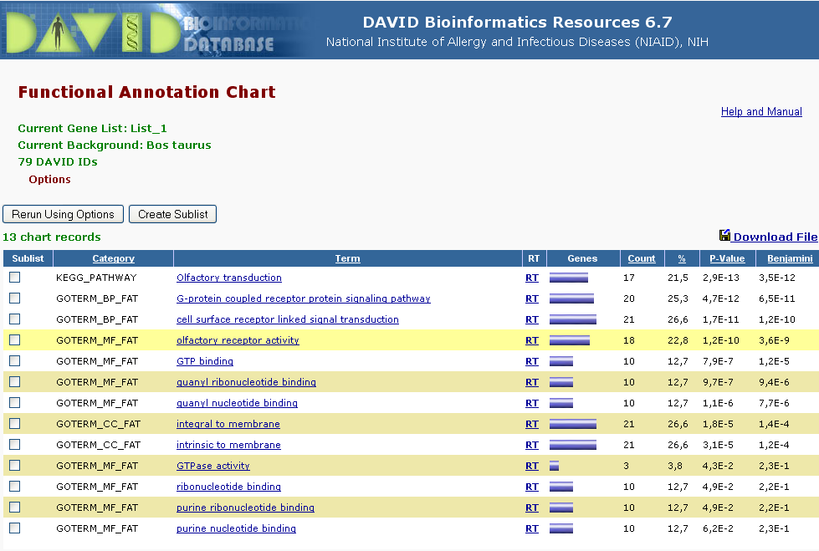Viewport: 819px width, 551px height.
Task: Click 'Current Gene List: List_1' text
Action: (x=93, y=128)
